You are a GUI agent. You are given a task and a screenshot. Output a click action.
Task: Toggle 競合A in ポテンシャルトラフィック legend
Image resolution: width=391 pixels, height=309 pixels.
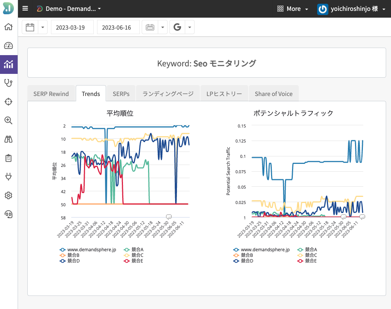(x=307, y=250)
